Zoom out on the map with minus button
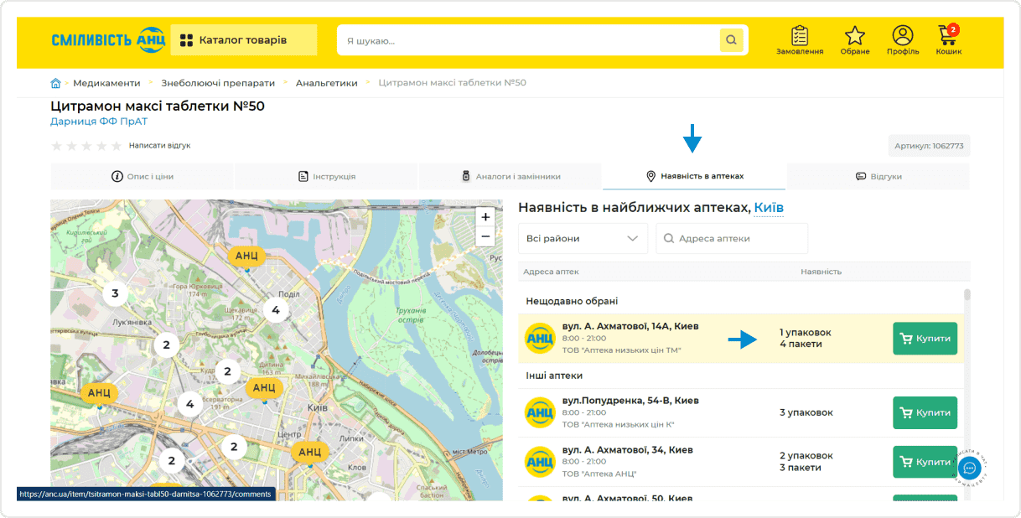 (485, 236)
